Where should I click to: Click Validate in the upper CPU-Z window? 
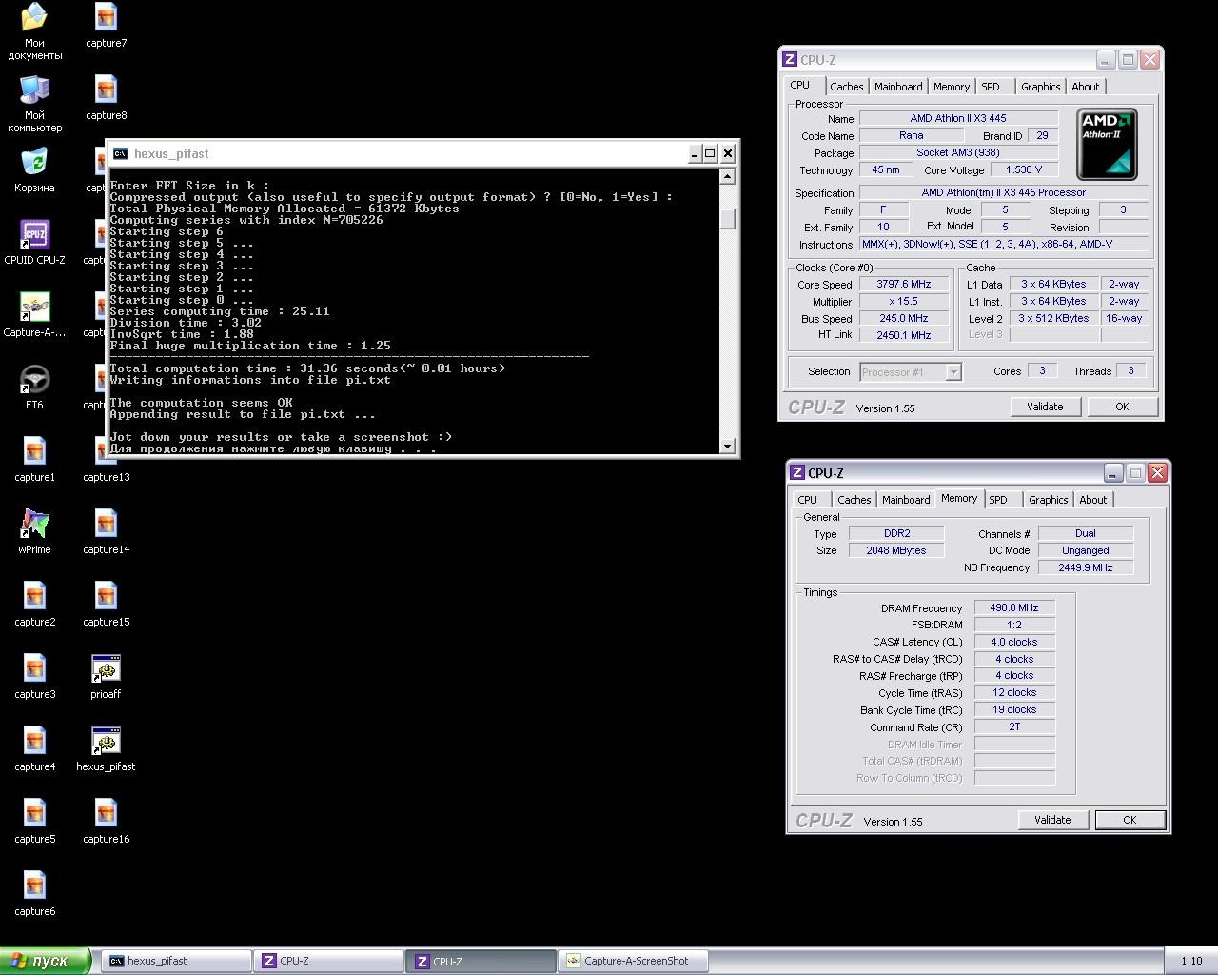(x=1045, y=407)
